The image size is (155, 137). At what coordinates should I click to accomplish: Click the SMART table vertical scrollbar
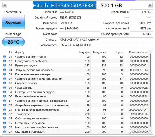click(151, 90)
